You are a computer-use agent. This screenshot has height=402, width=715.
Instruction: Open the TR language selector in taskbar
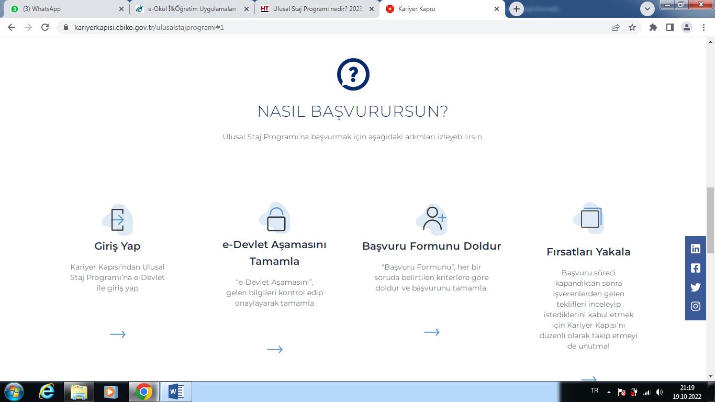(x=594, y=391)
